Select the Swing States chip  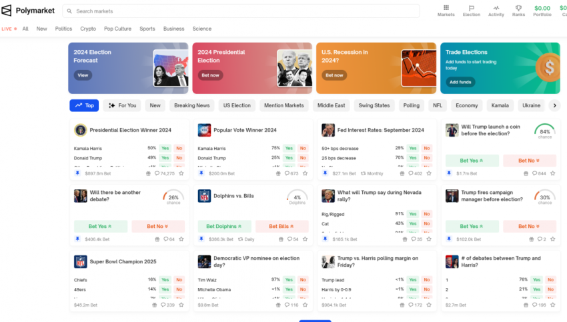pos(374,105)
